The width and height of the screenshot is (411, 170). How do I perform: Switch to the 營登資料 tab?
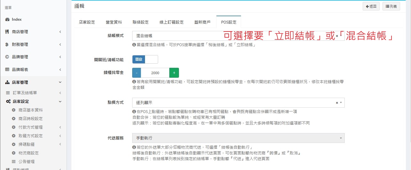coord(114,22)
